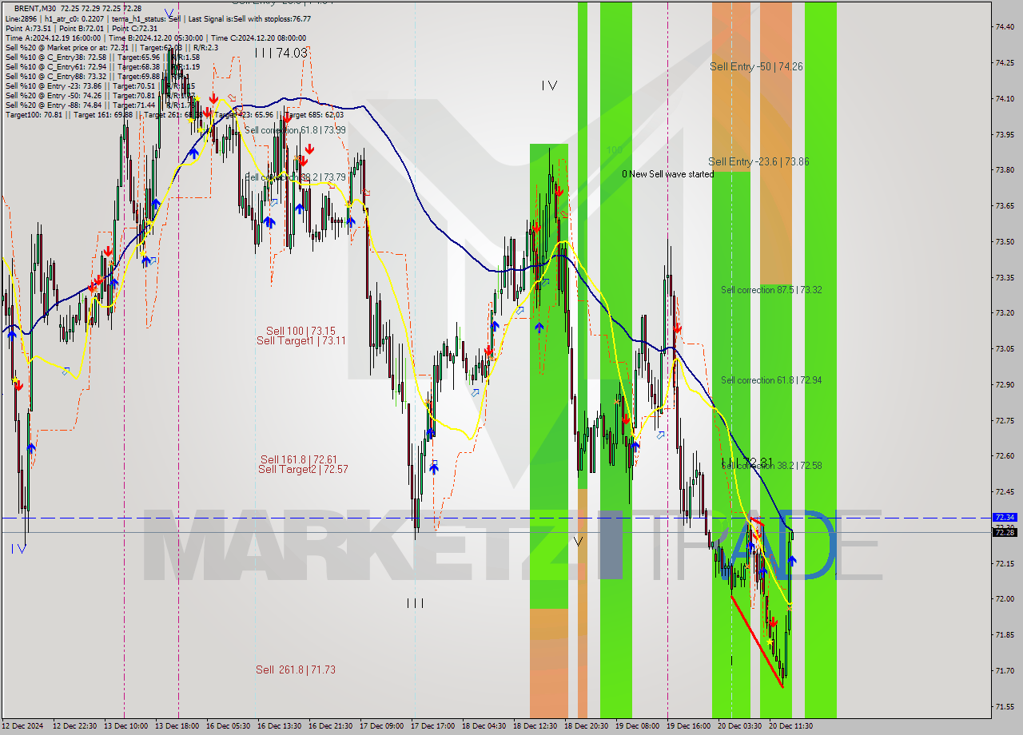Select the 'Sell Entry -50 | 74.26' label
Screen dimensions: 1023x735
[756, 66]
